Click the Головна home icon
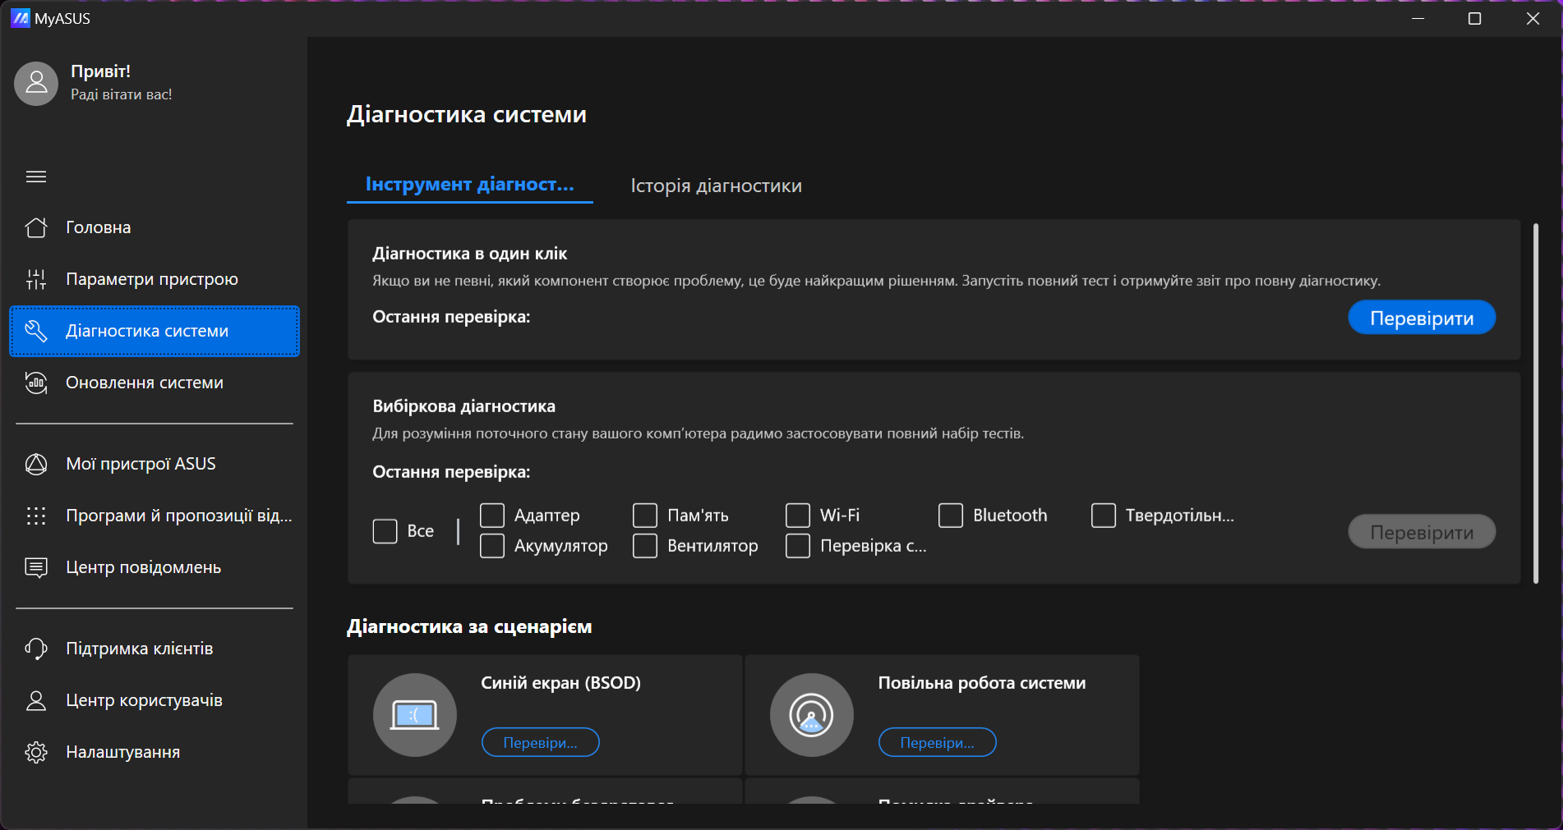 coord(36,227)
